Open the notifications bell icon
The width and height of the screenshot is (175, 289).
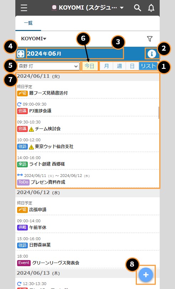point(151,8)
